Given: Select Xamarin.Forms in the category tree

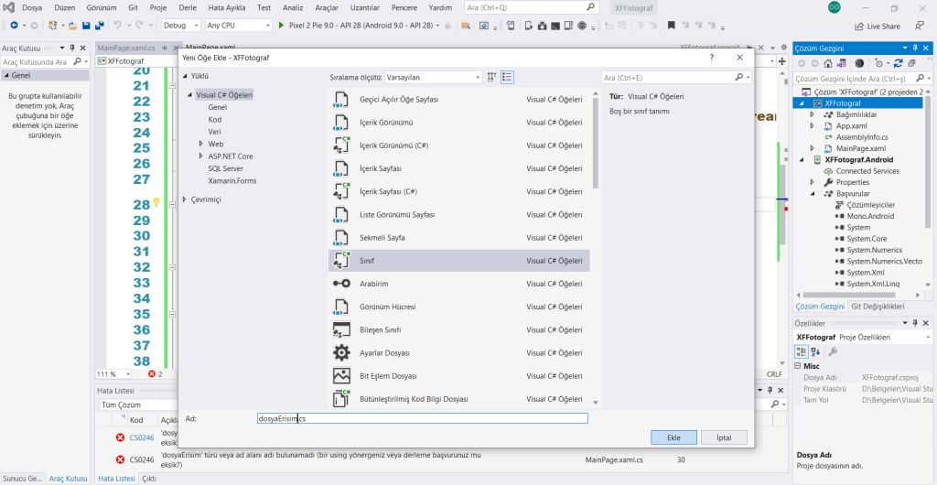Looking at the screenshot, I should click(232, 180).
